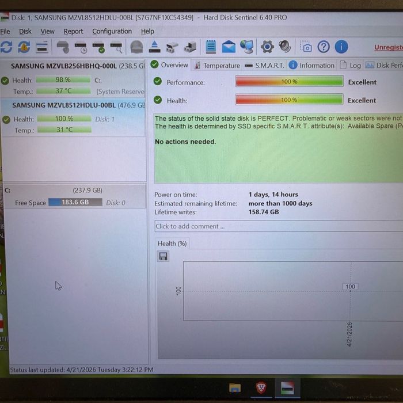
Task: Click the disk list drive toolbar icon
Action: pos(42,47)
